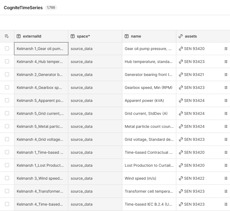Tick checkbox for Kelmarsh 2_Generator bearing row

tap(7, 74)
